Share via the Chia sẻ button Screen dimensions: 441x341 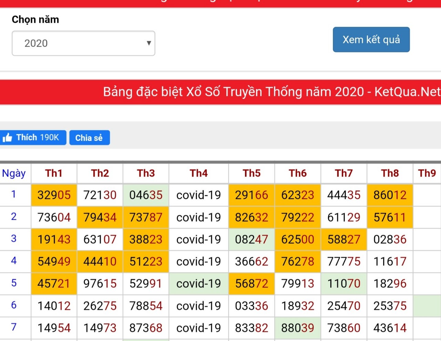coord(90,138)
